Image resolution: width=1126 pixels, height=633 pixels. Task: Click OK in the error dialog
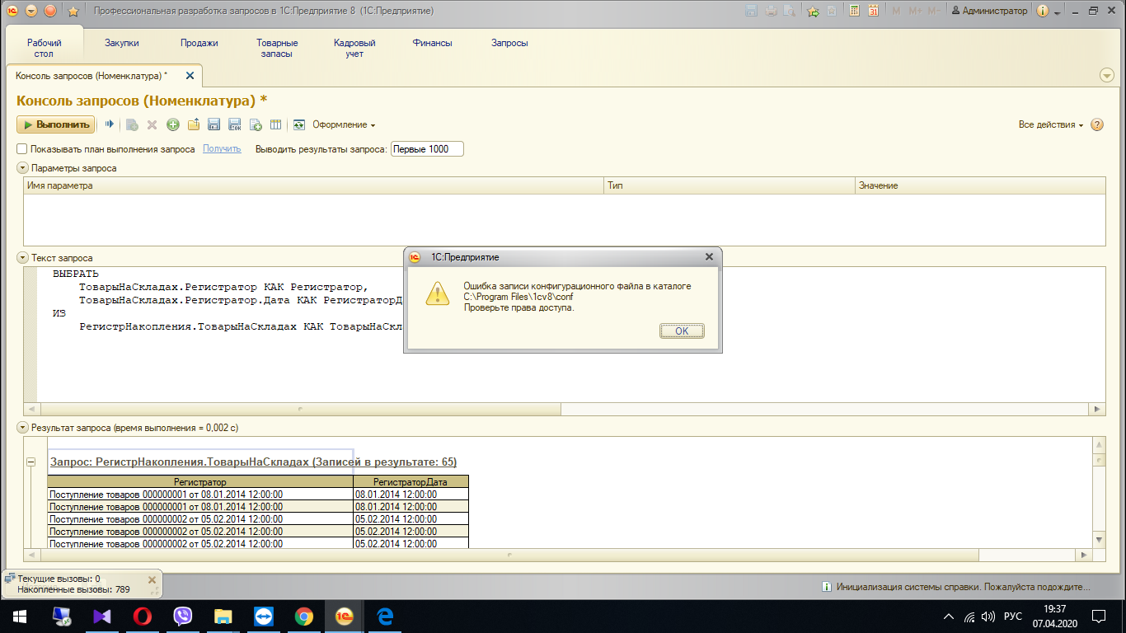click(682, 331)
